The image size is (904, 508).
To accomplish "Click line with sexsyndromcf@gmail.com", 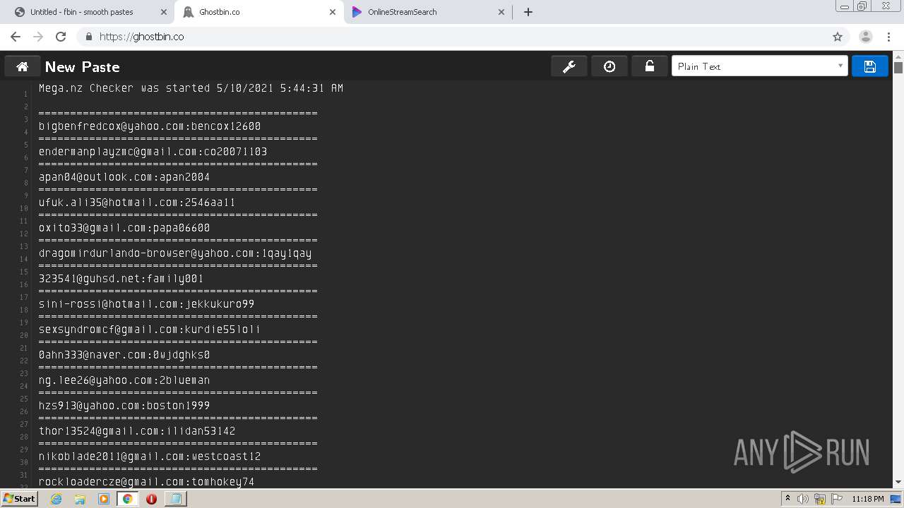I will point(150,329).
